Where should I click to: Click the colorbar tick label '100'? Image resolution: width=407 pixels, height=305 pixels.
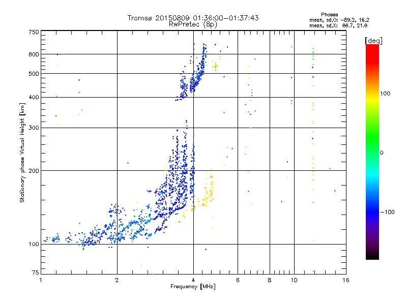(x=385, y=94)
